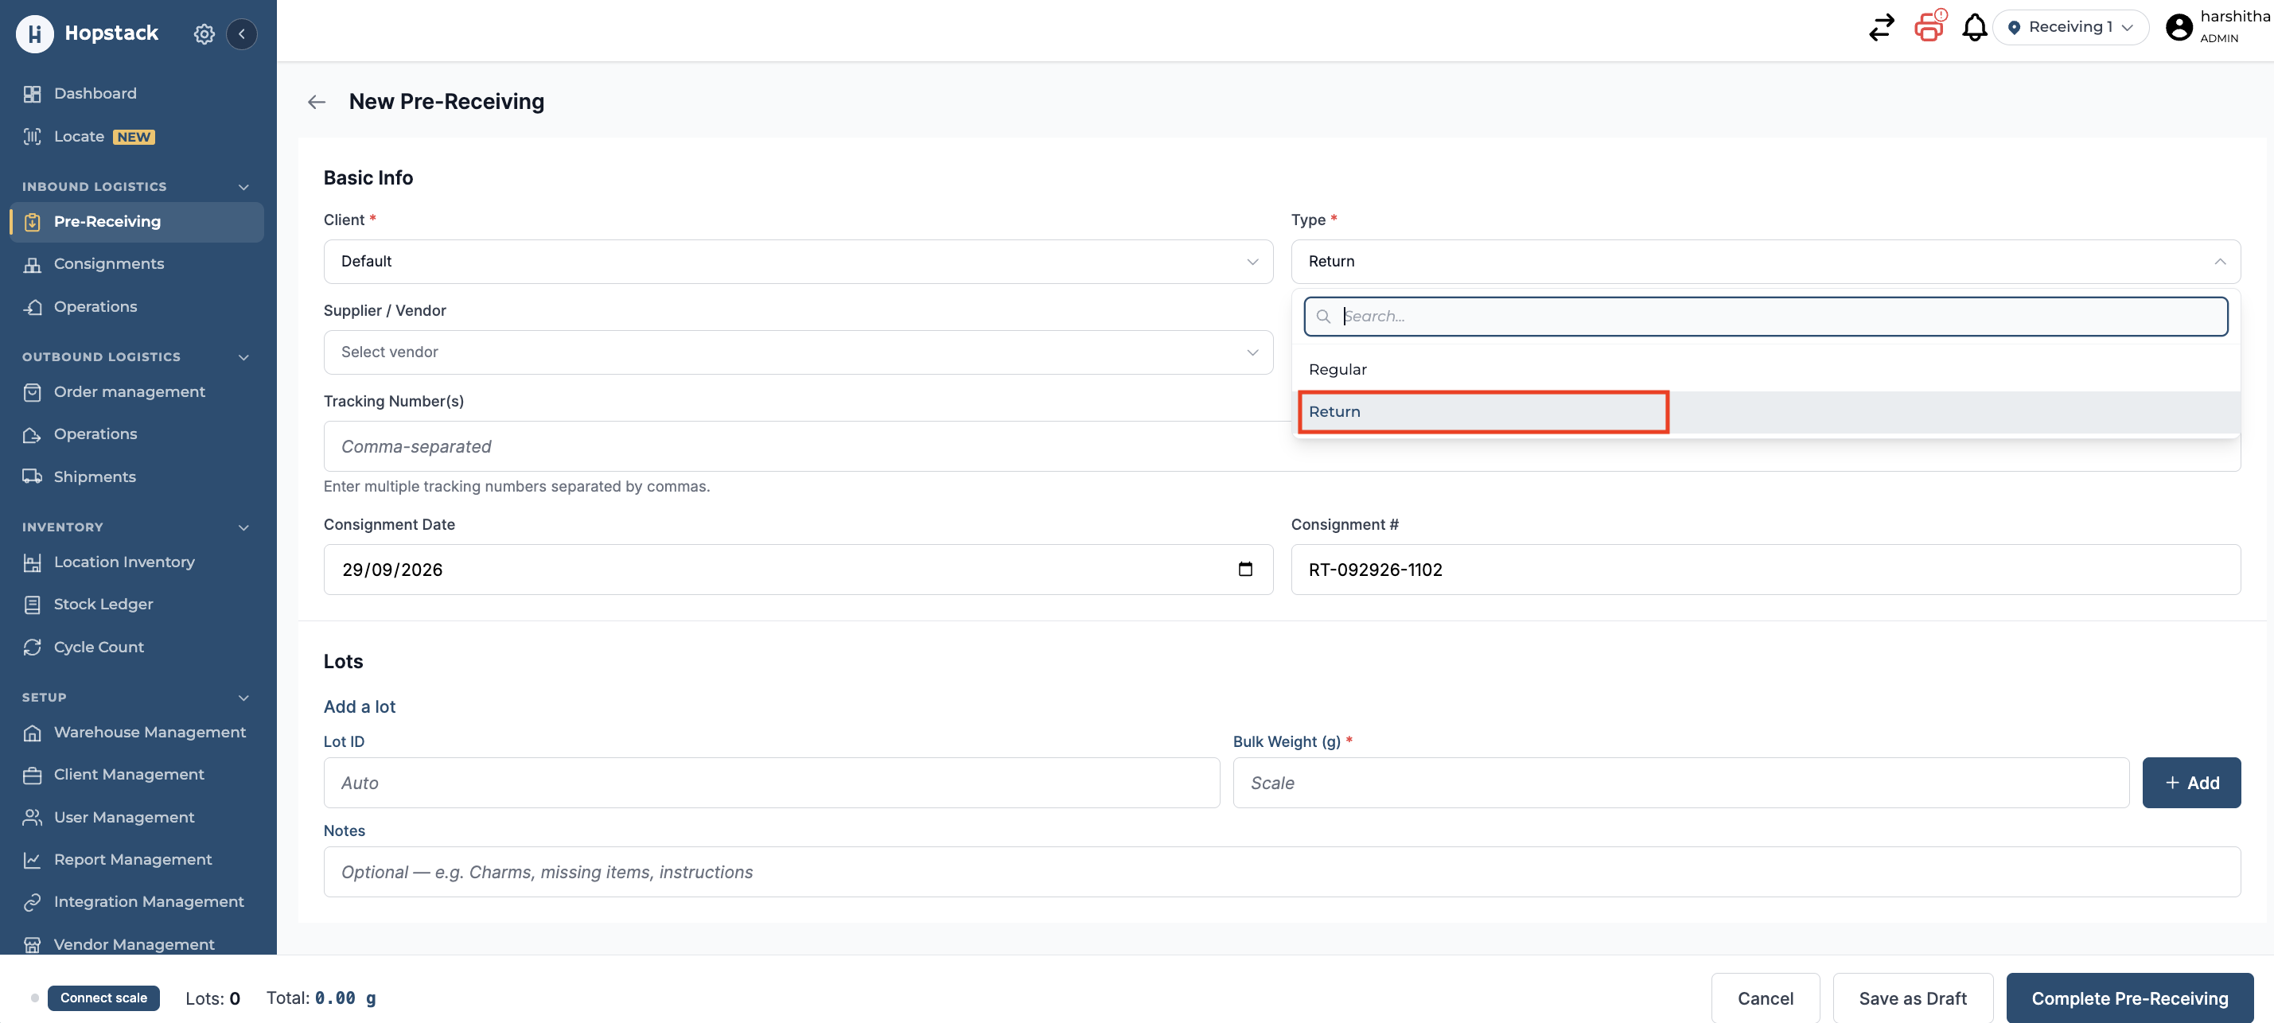Open the calendar picker in Consignment Date
Screen dimensions: 2274x1023
[x=1244, y=570]
